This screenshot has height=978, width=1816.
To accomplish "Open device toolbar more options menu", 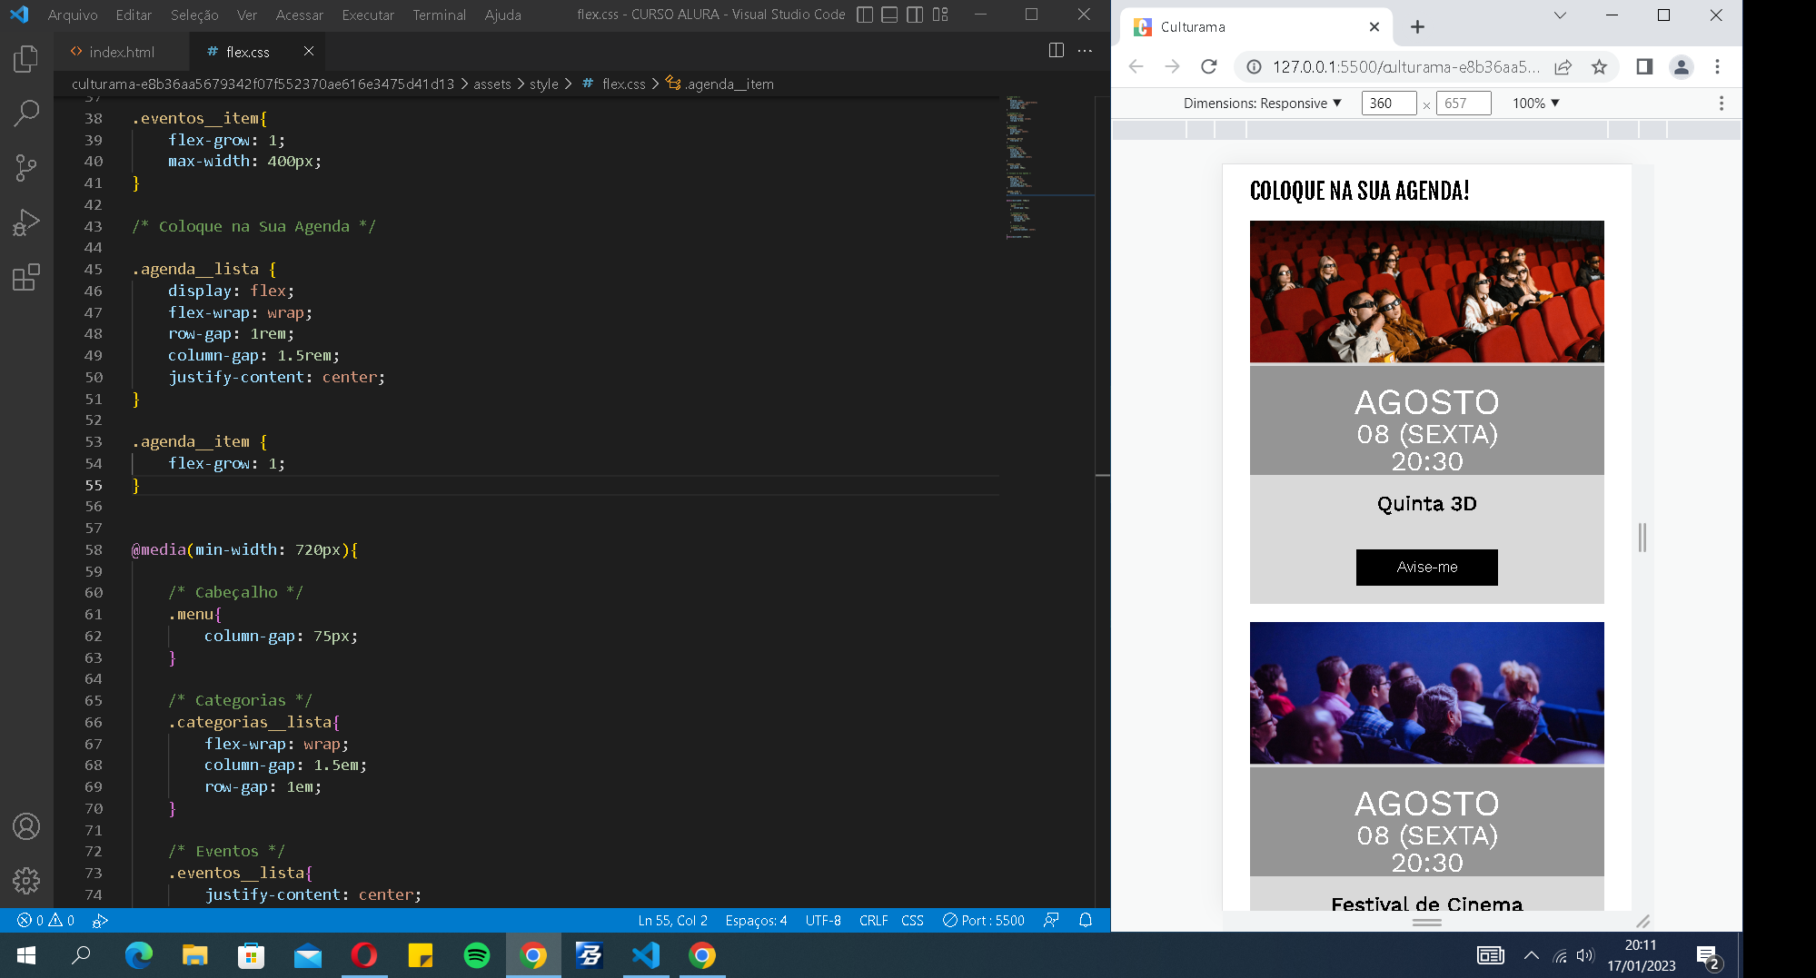I will click(1721, 103).
